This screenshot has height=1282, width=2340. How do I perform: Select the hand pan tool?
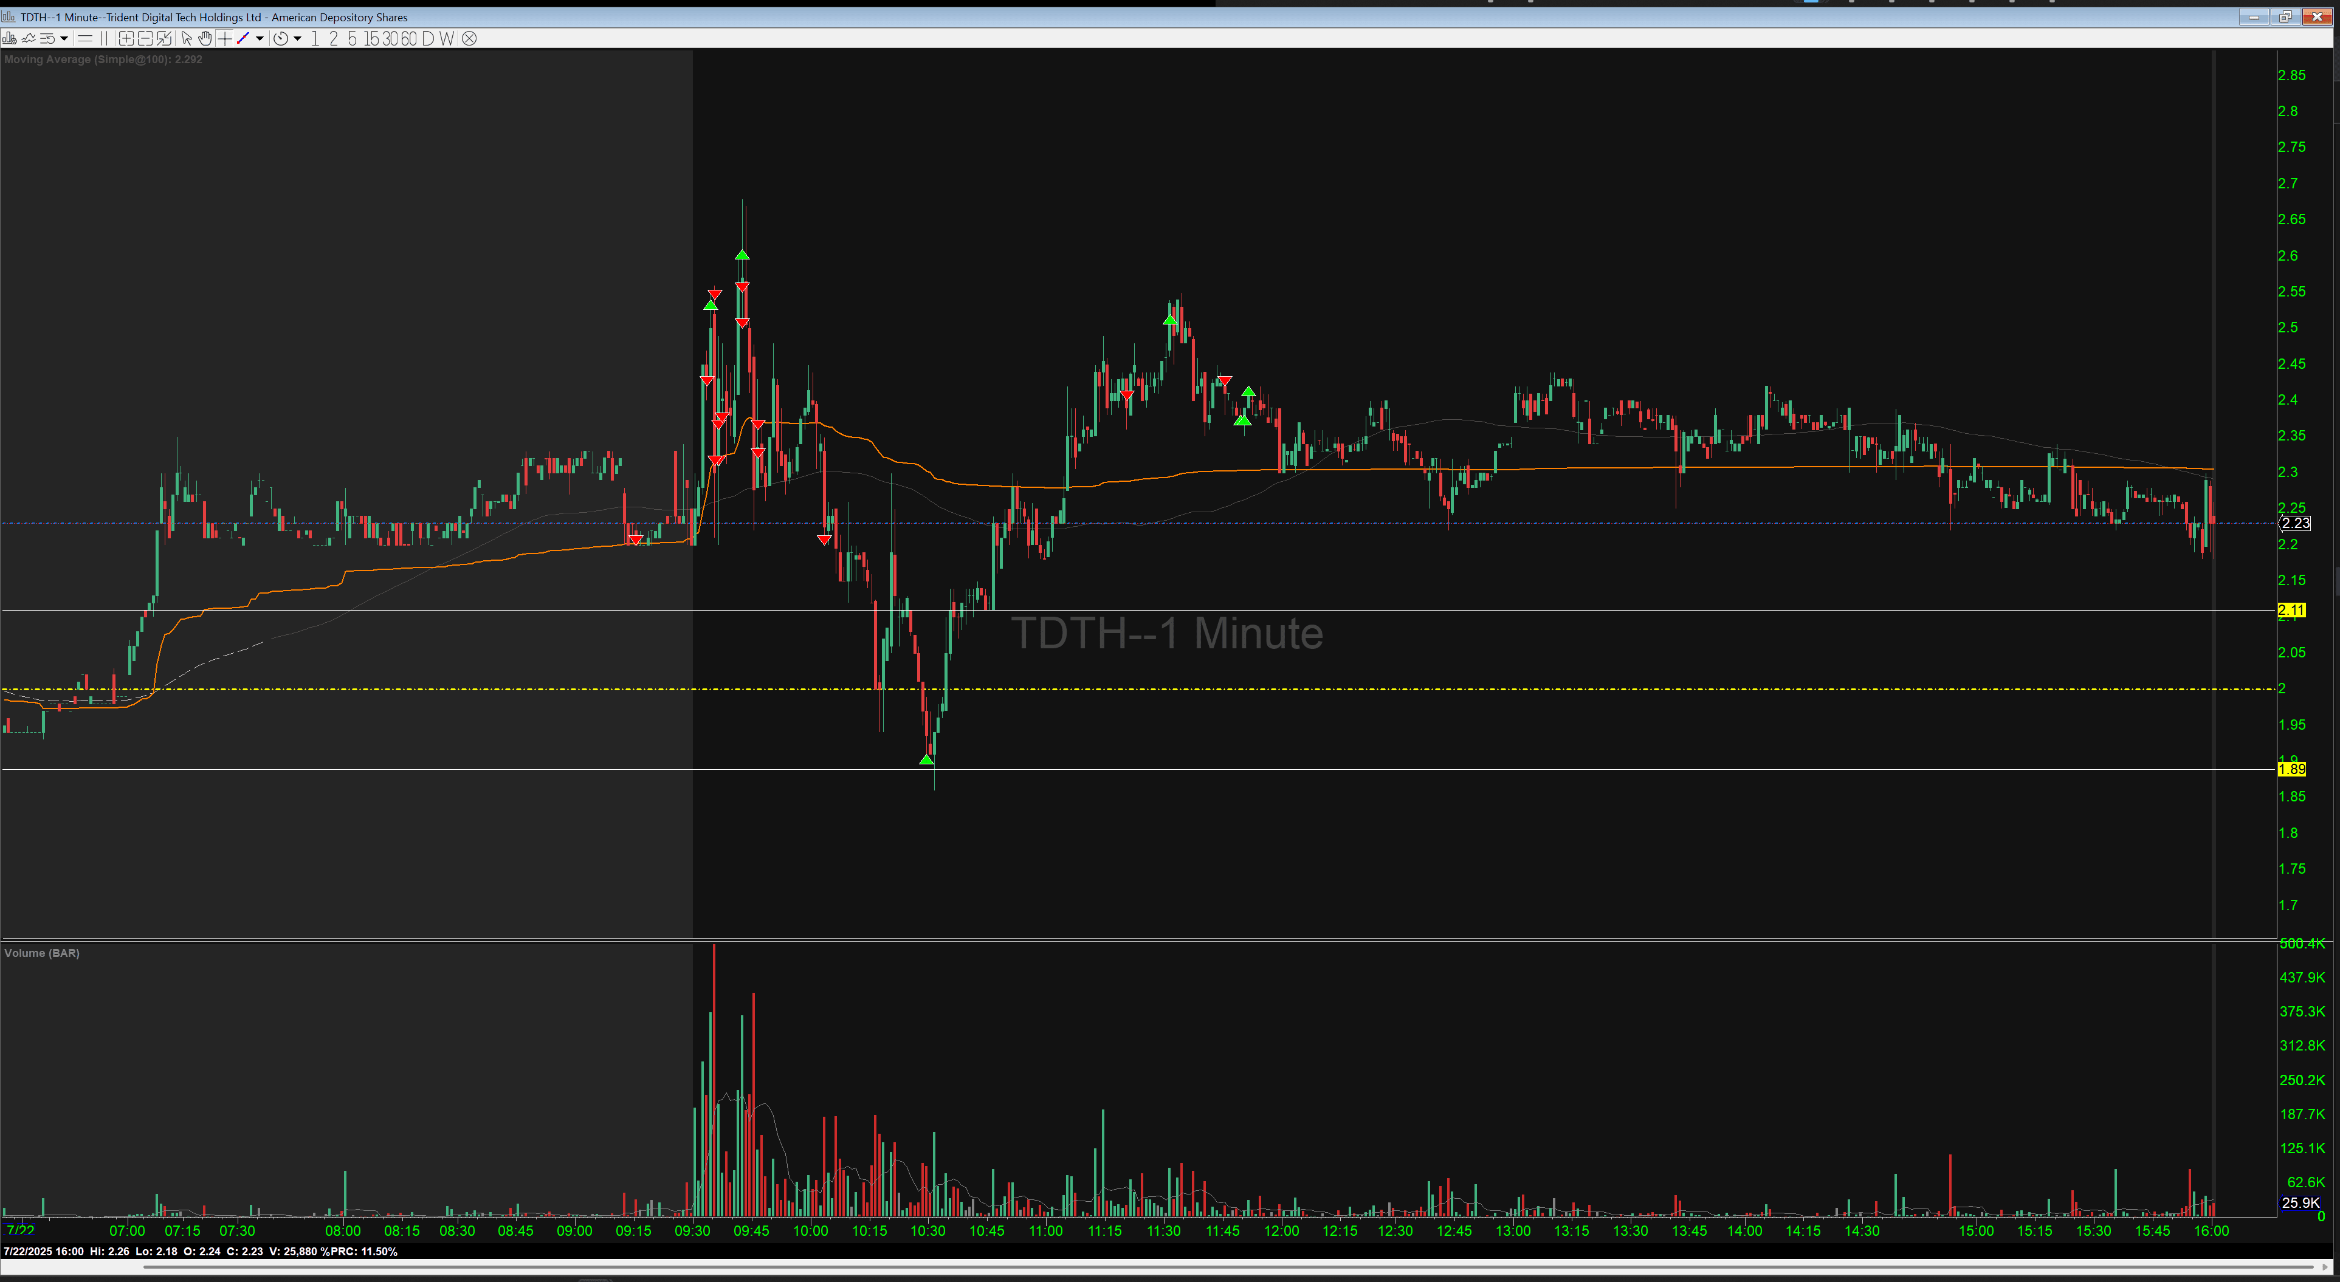point(205,38)
